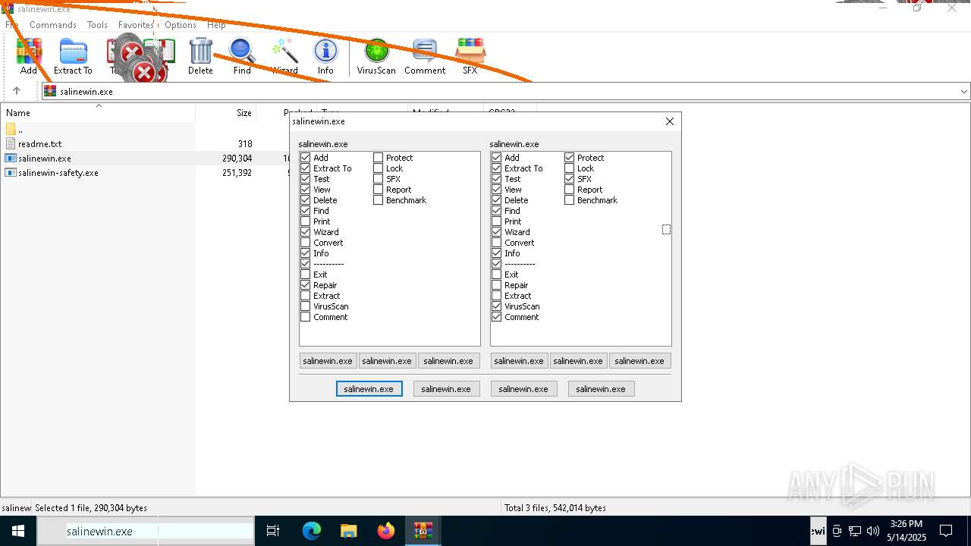Untick the checked VirusScan checkbox
Viewport: 971px width, 546px height.
pos(497,306)
